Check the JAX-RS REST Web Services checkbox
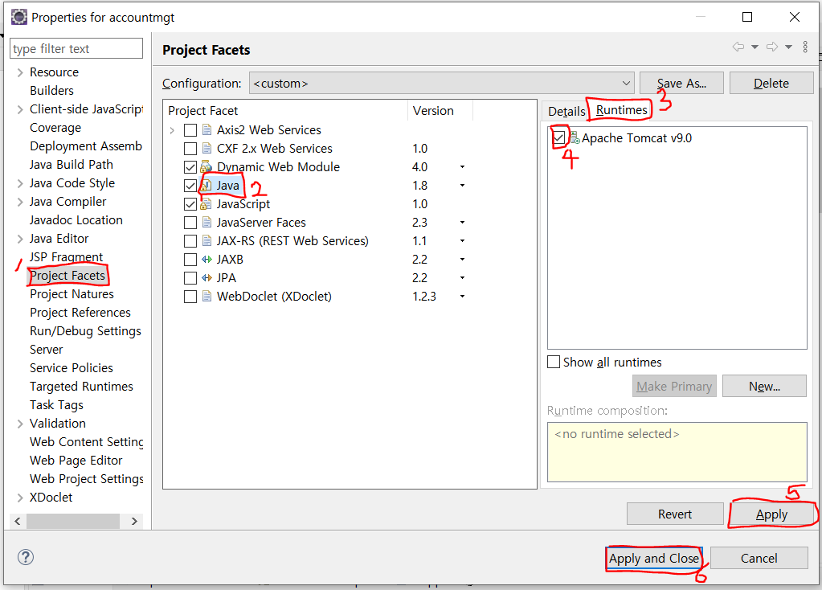 (x=190, y=241)
